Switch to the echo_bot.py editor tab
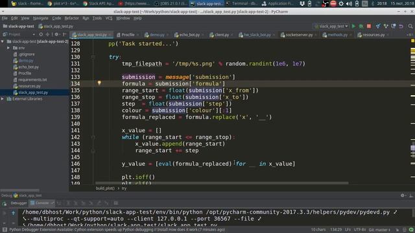 pos(187,34)
